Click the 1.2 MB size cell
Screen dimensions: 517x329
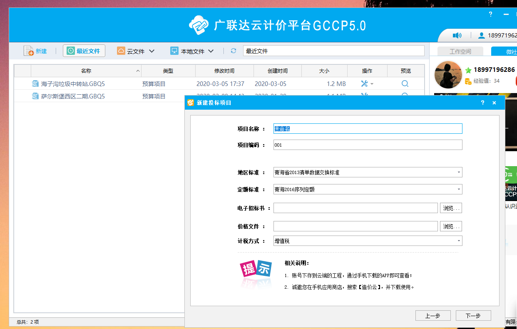coord(336,83)
